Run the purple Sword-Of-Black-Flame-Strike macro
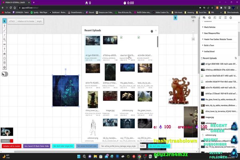Viewport: 240px width, 160px height. click(x=37, y=146)
